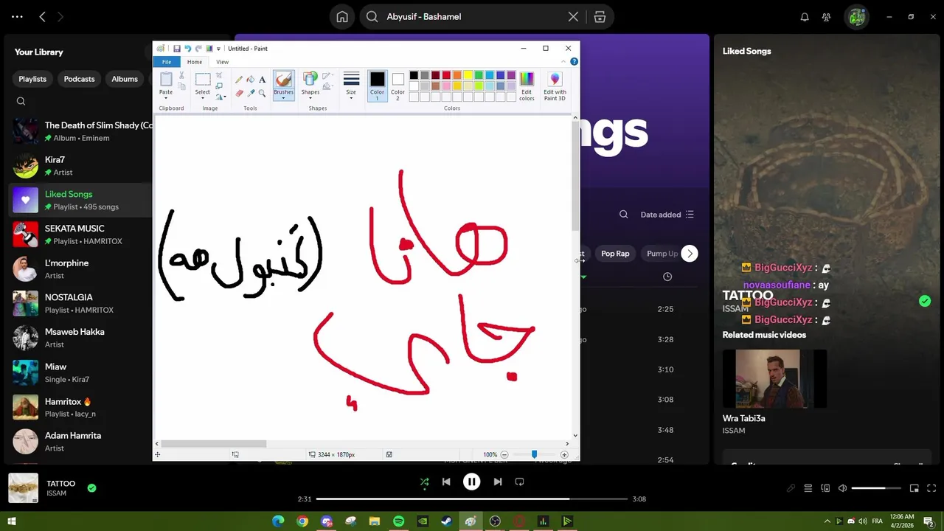Toggle repeat in Spotify player
Screen dimensions: 944x531
pos(519,482)
